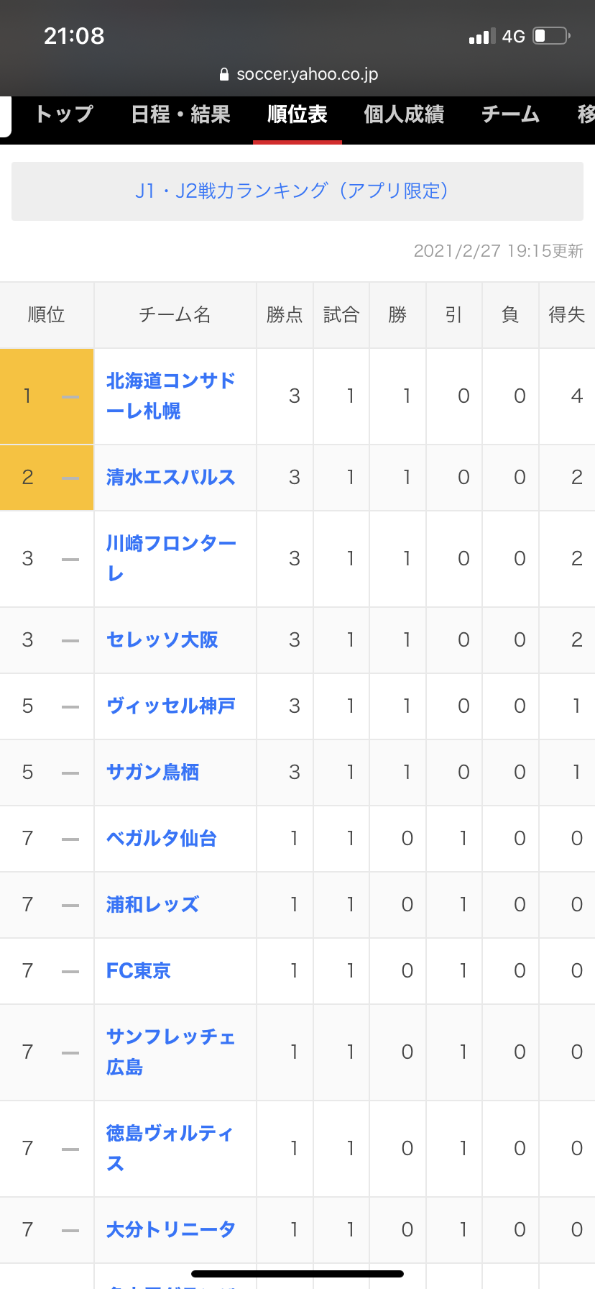
Task: Open 北海道コンサドーレ札幌 team page
Action: (170, 396)
